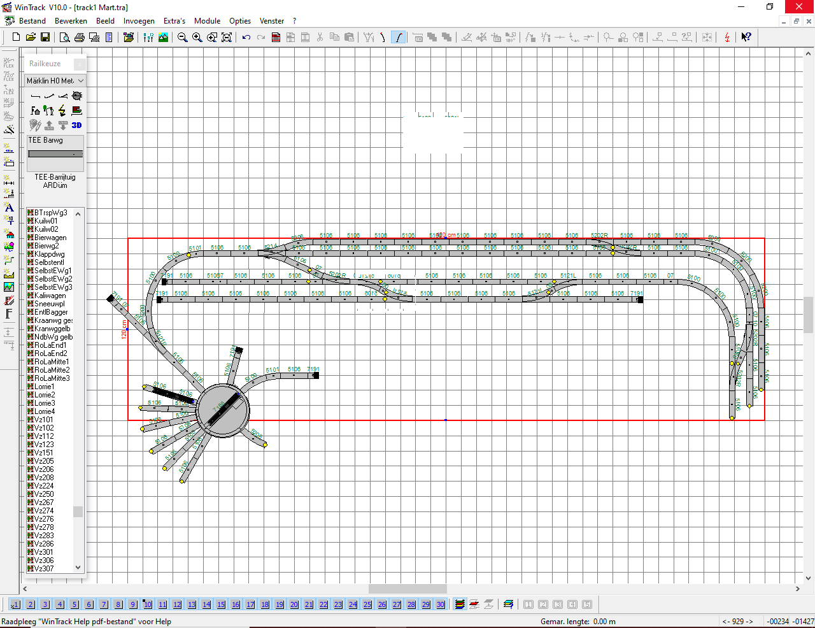The height and width of the screenshot is (628, 815).
Task: Print the track layout
Action: click(x=79, y=38)
